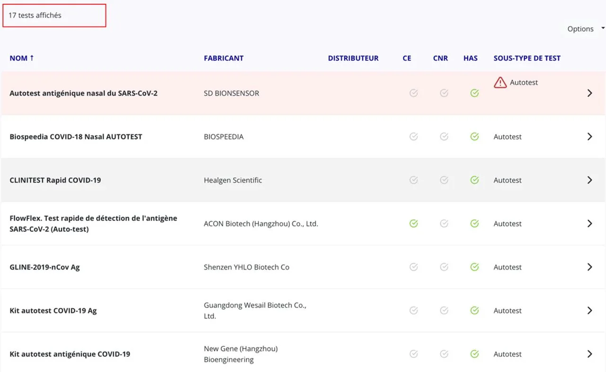Click the CNR check icon for Biospeedia row
The height and width of the screenshot is (372, 606).
(444, 137)
